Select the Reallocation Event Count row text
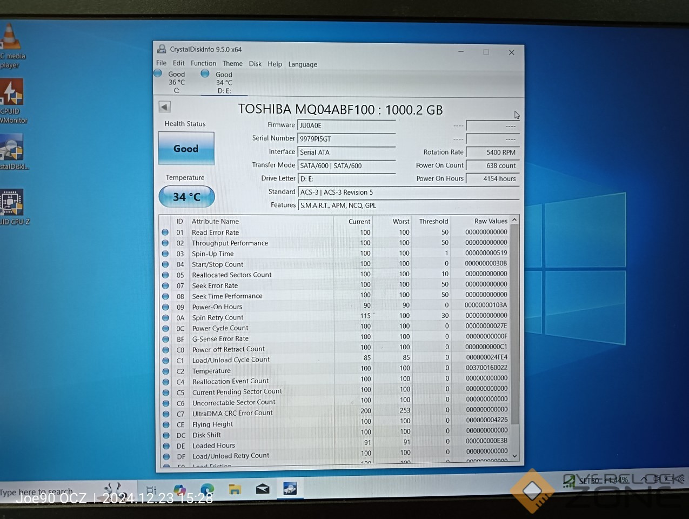The width and height of the screenshot is (689, 519). pyautogui.click(x=230, y=381)
